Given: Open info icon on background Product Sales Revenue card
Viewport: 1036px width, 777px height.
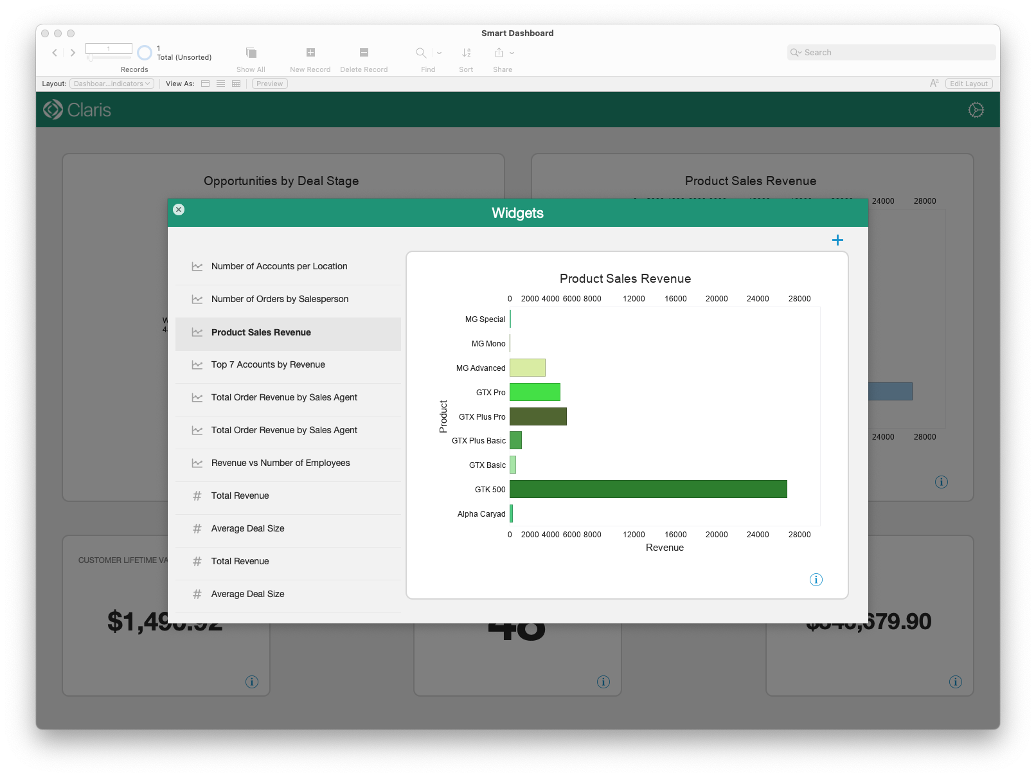Looking at the screenshot, I should coord(942,482).
